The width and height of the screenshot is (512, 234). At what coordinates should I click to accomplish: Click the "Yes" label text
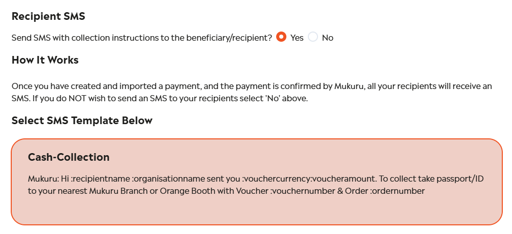pos(297,38)
